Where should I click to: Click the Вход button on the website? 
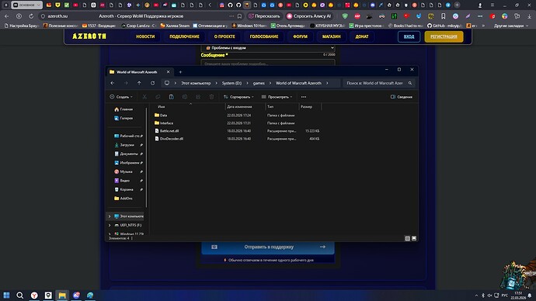point(409,36)
